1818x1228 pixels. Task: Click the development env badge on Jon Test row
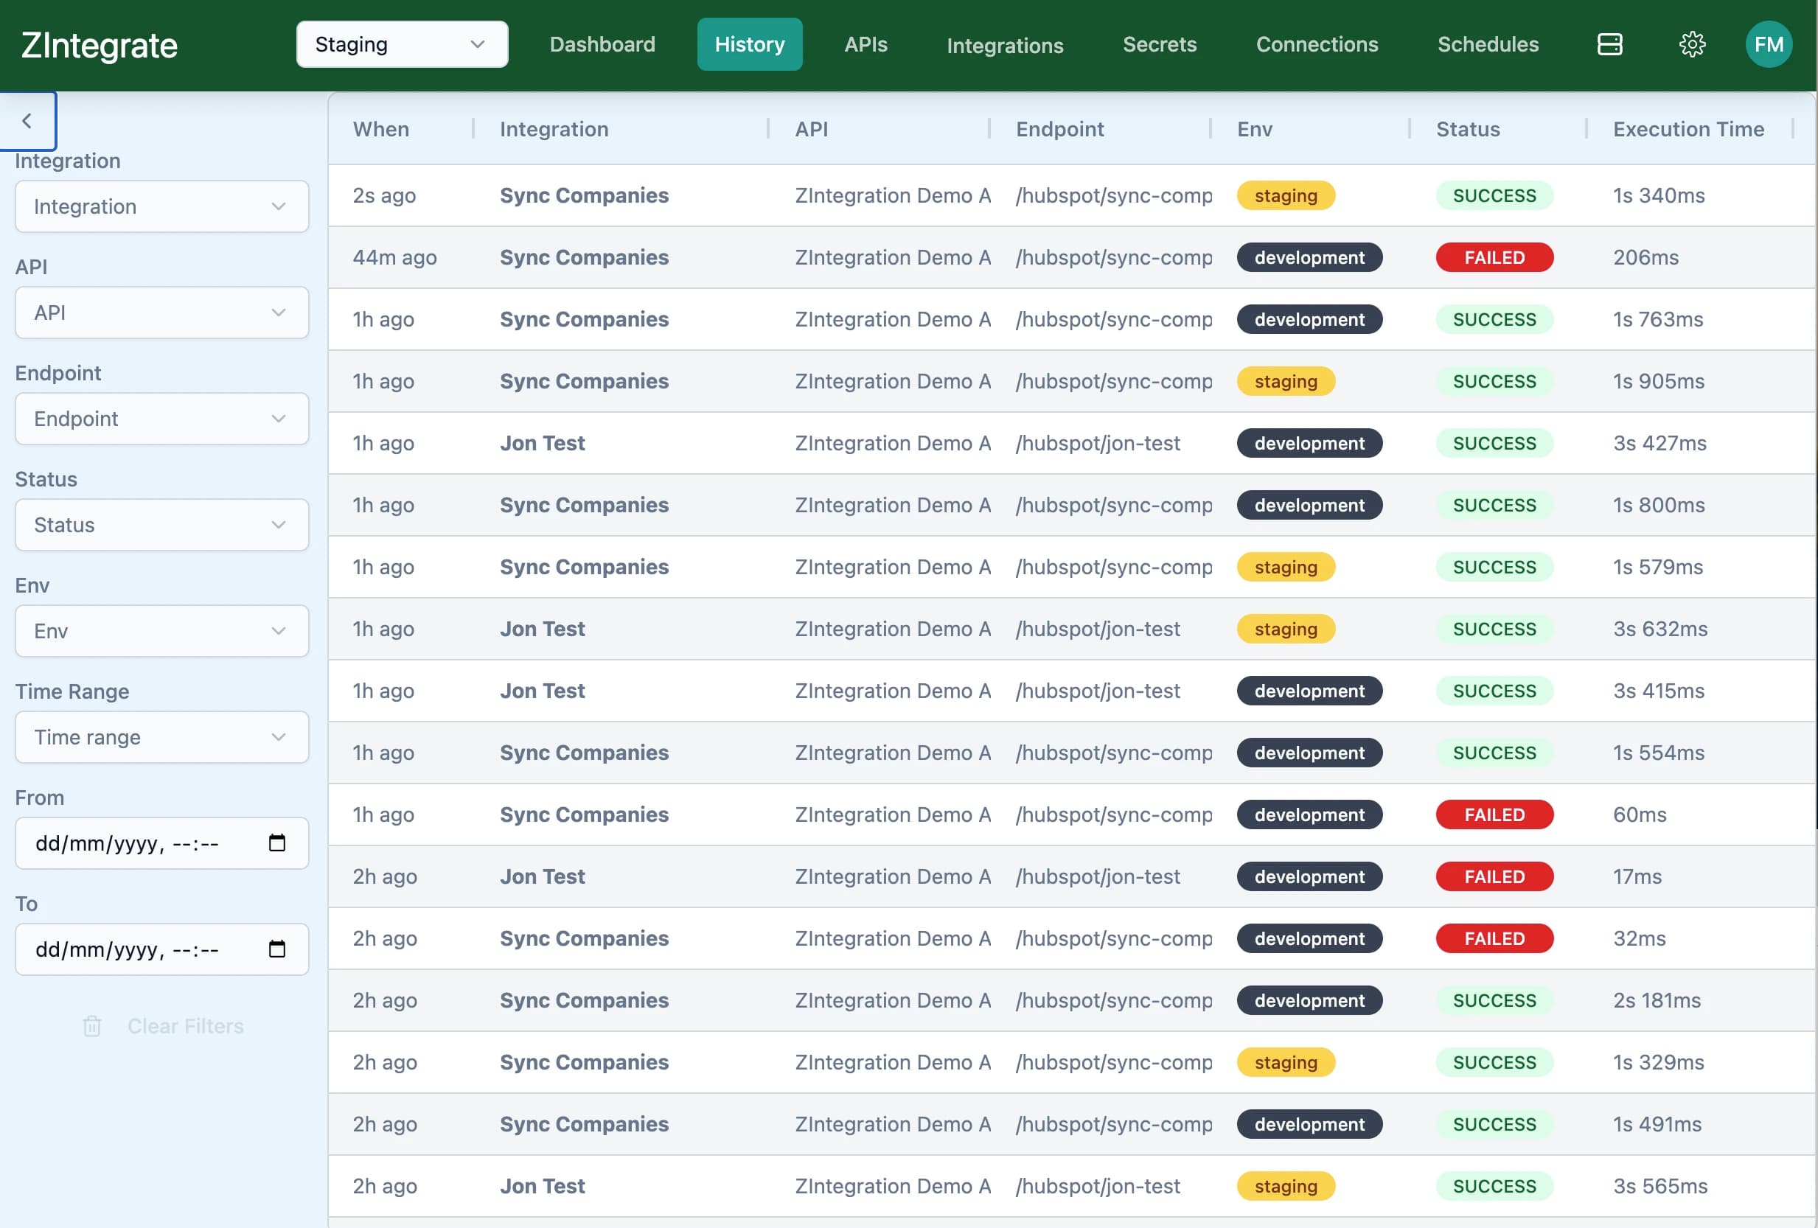pos(1309,443)
